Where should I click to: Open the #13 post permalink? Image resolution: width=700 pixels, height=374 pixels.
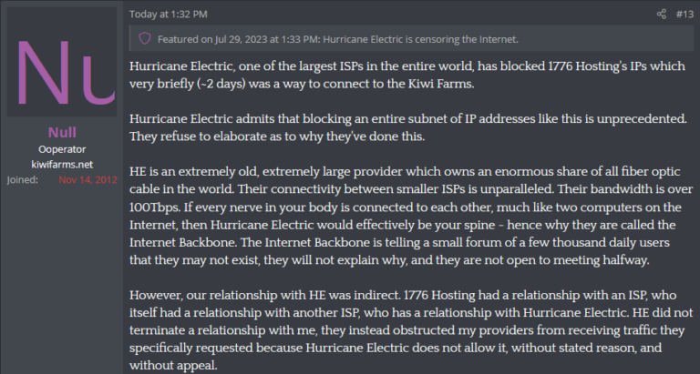pyautogui.click(x=685, y=15)
